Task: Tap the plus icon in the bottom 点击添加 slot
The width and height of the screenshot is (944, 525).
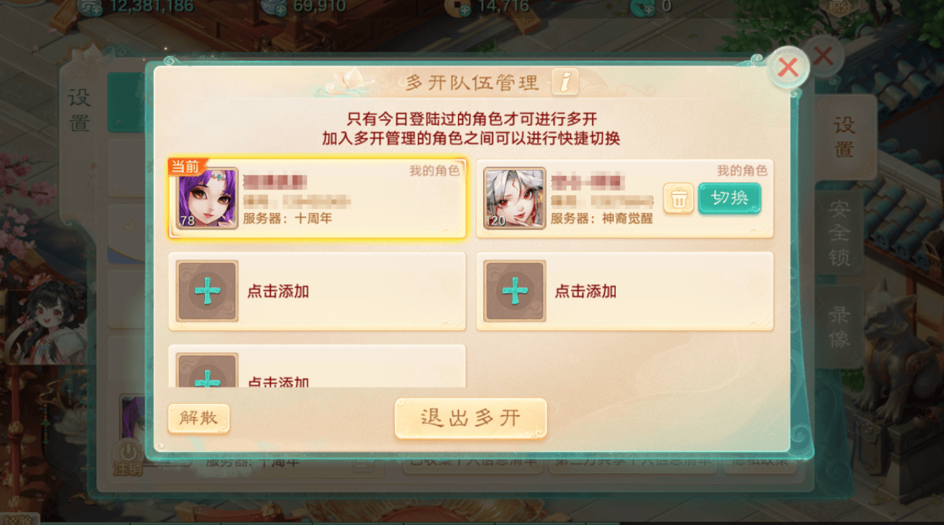Action: 207,370
